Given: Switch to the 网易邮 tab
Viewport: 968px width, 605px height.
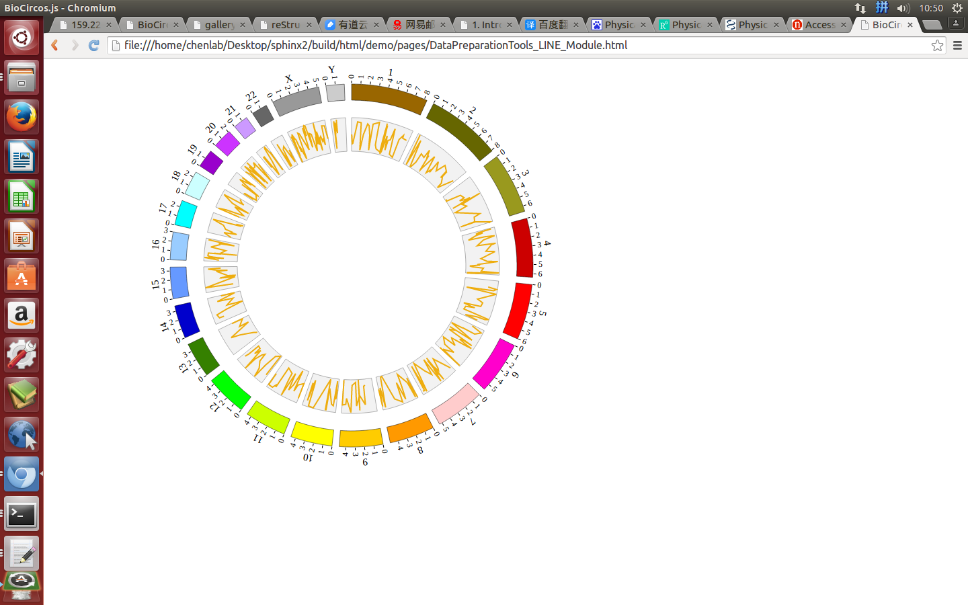Looking at the screenshot, I should [x=419, y=25].
